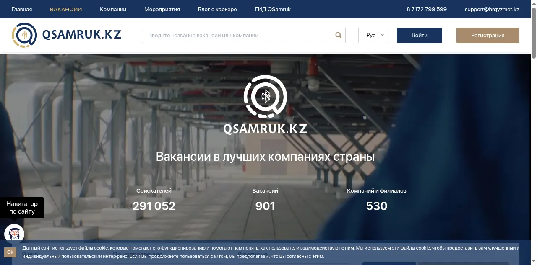Click the Вакансий count 901
The height and width of the screenshot is (265, 537).
click(x=265, y=206)
